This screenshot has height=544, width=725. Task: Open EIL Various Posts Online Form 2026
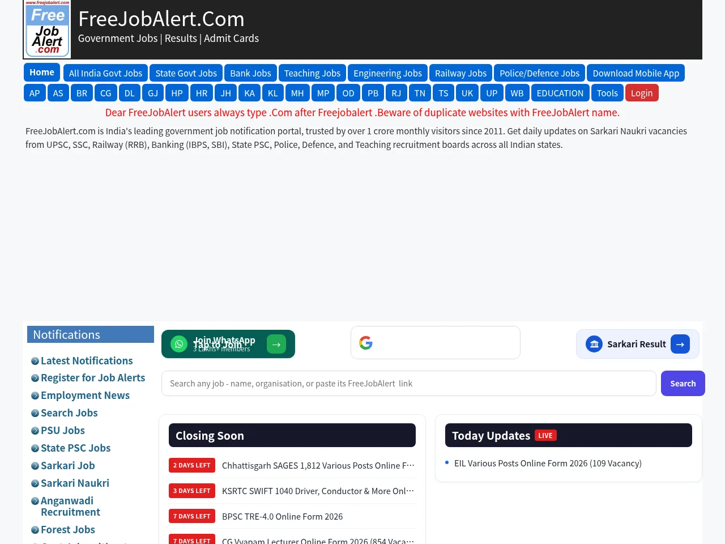pos(548,463)
